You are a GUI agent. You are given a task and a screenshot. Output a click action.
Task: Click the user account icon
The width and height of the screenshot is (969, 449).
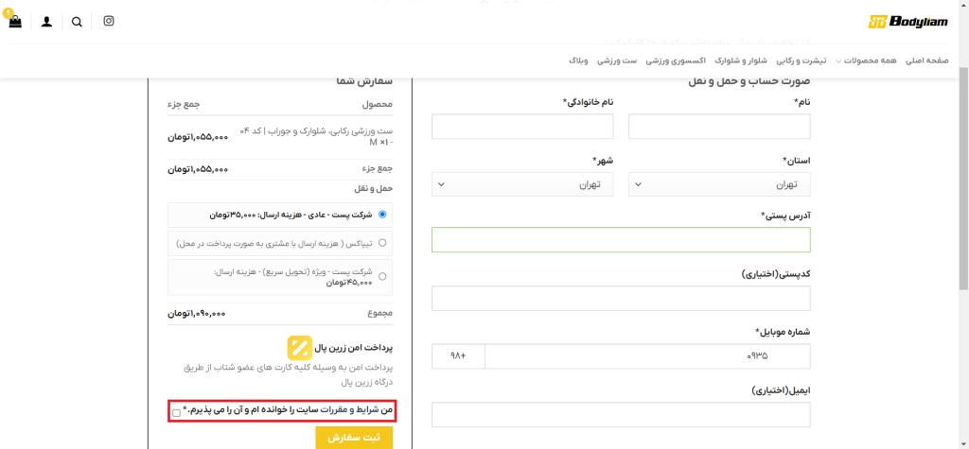(x=46, y=22)
